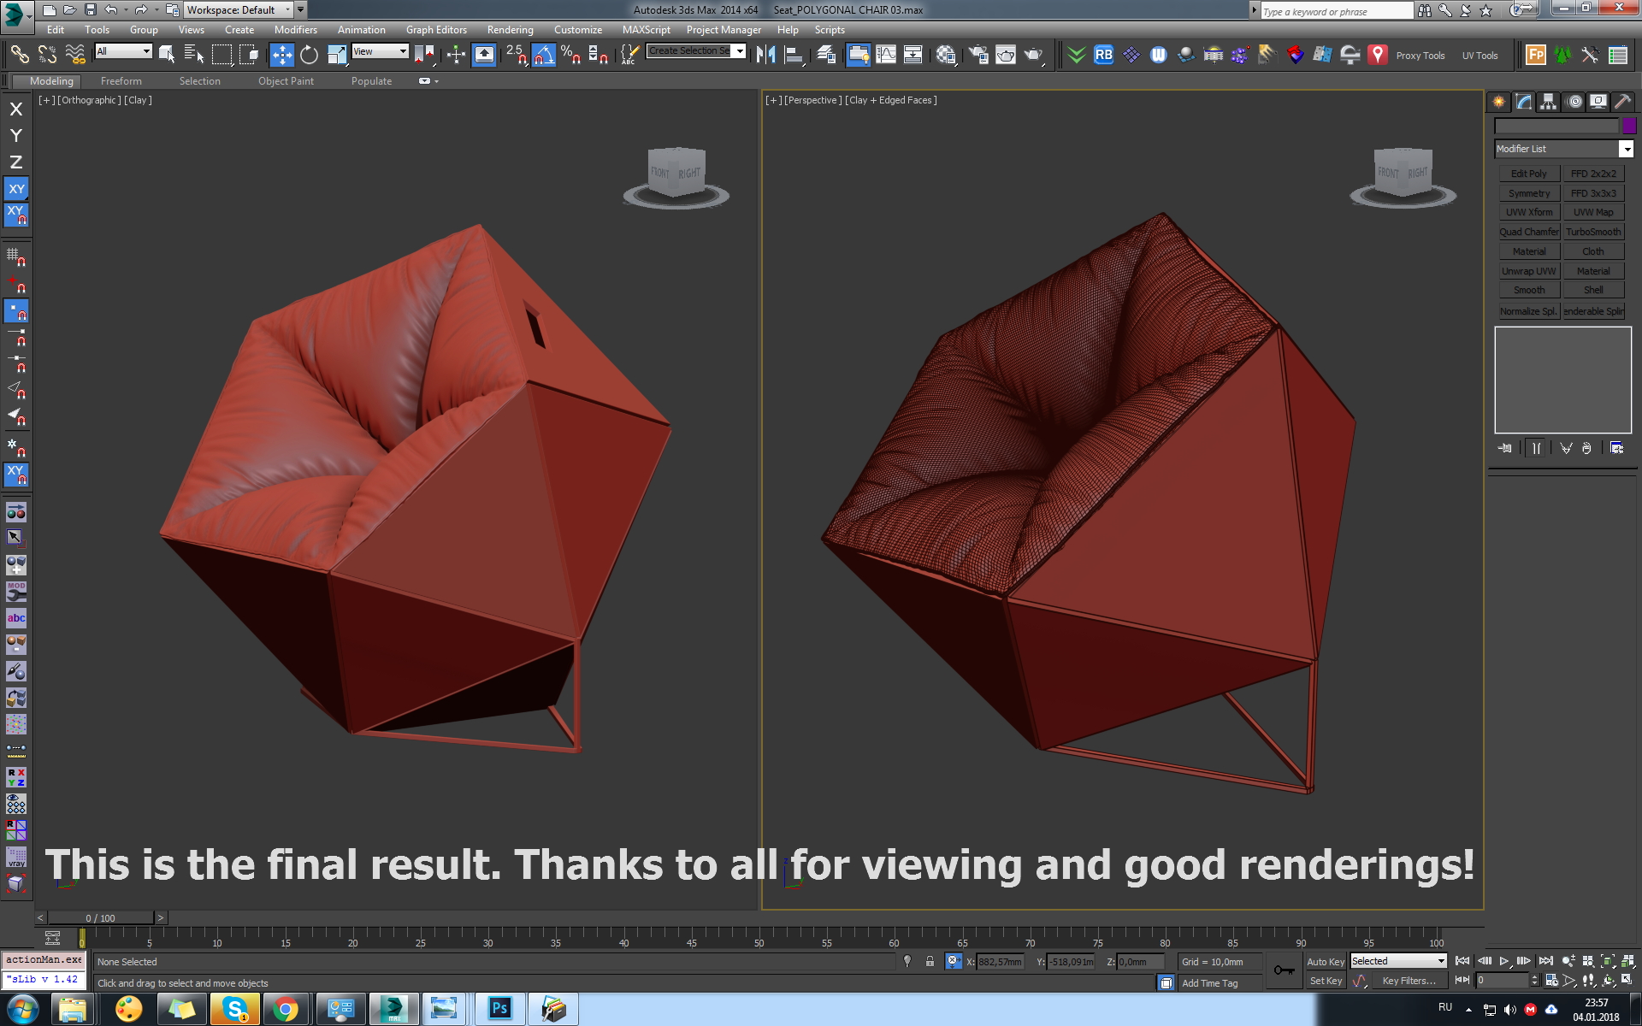
Task: Switch to the Freeform tab
Action: pos(118,80)
